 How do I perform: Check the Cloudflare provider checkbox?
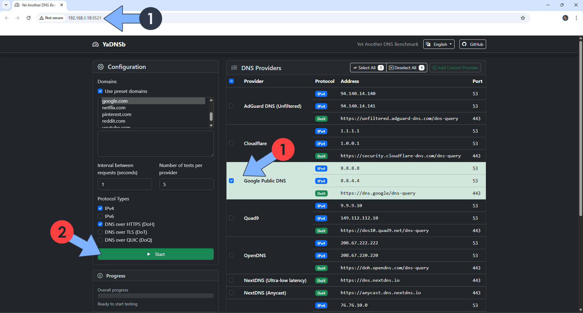[x=231, y=143]
